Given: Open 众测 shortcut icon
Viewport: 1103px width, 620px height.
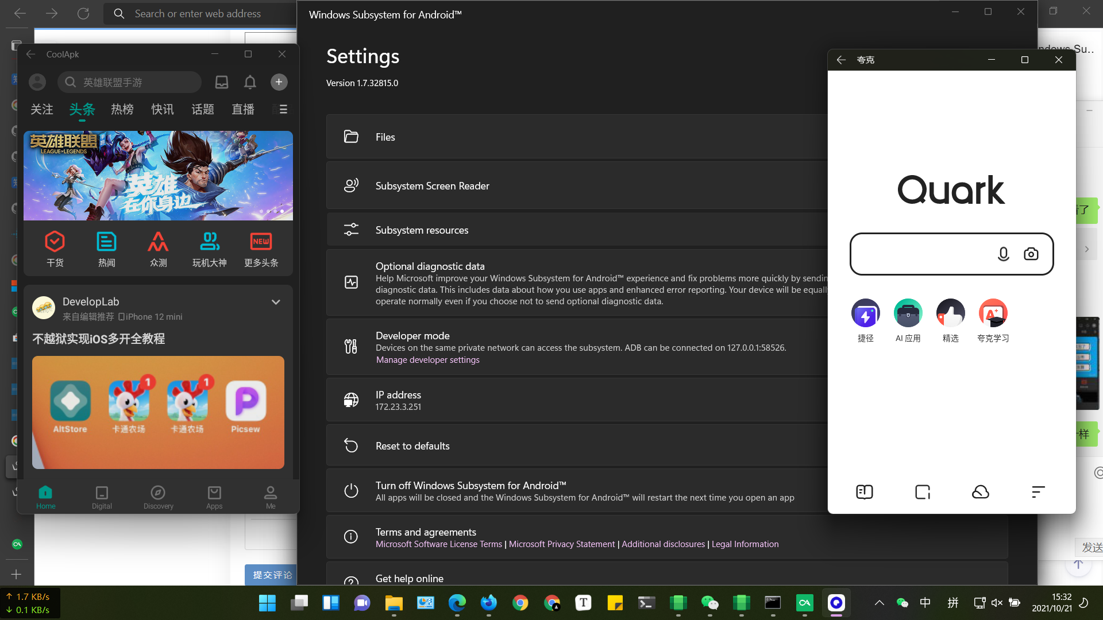Looking at the screenshot, I should point(158,249).
